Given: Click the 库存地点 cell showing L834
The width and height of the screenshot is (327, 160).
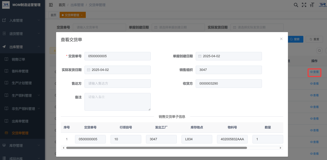Looking at the screenshot, I should point(197,139).
